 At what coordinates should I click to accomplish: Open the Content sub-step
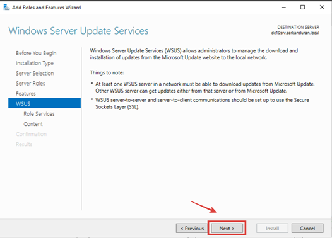[x=33, y=124]
